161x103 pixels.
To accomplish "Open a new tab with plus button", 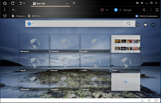I will (74, 3).
